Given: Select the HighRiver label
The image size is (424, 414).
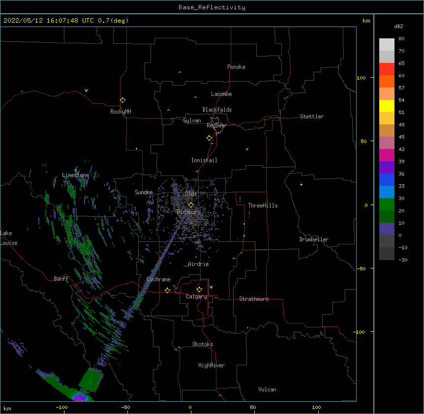Looking at the screenshot, I should tap(212, 365).
